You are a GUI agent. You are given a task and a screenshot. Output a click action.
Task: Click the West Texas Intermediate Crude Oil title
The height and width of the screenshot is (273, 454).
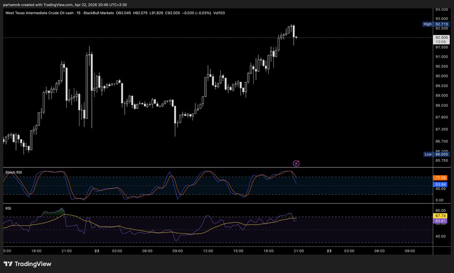click(x=40, y=13)
